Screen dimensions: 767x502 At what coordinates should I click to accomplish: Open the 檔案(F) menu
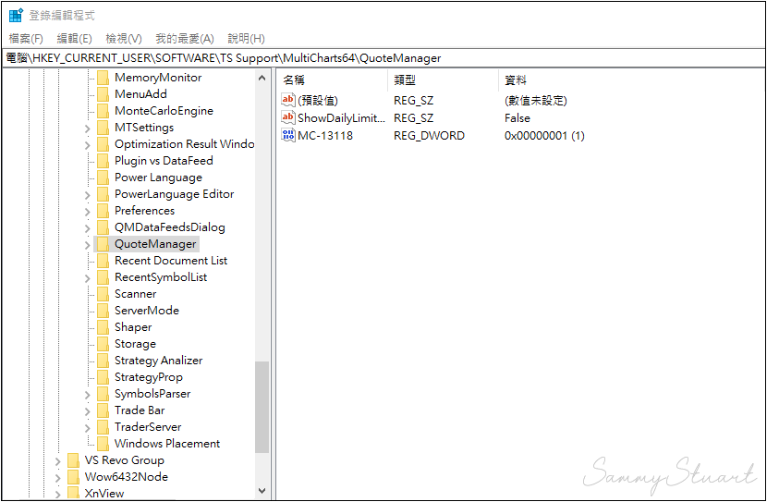click(x=26, y=39)
